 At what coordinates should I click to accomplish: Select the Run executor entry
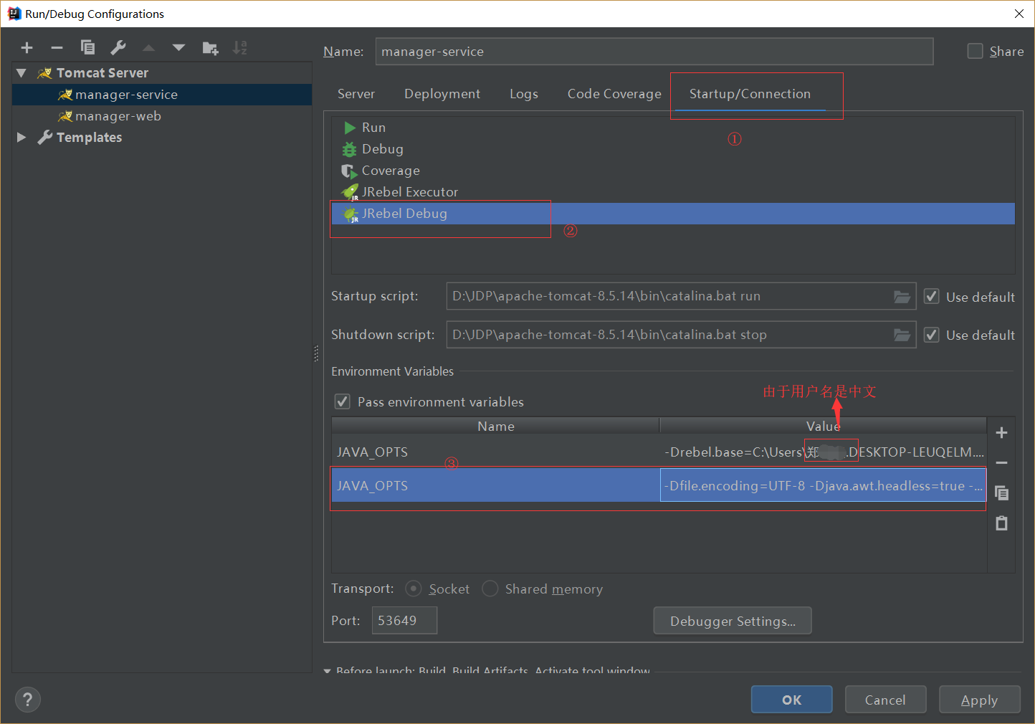point(674,128)
